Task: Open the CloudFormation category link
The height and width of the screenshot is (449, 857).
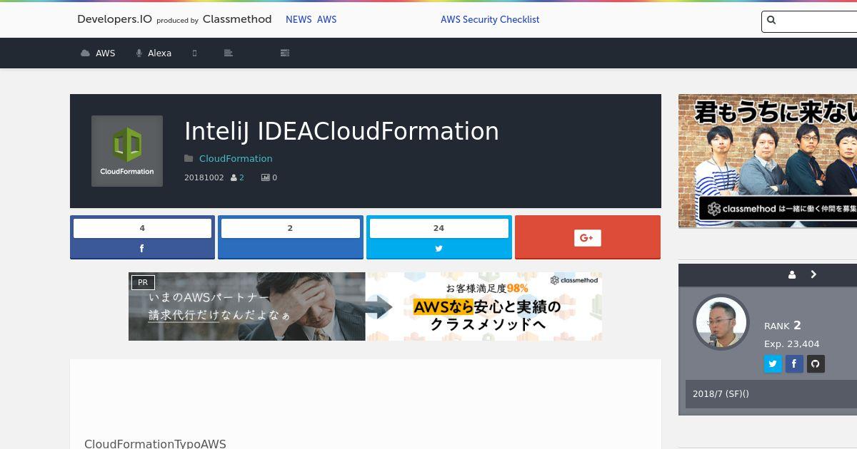Action: 236,158
